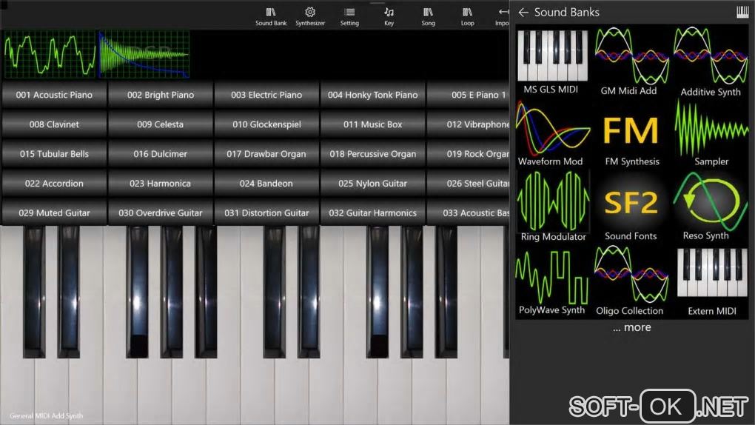Select the PolyWave Synth sound bank
Image resolution: width=755 pixels, height=425 pixels.
point(551,281)
